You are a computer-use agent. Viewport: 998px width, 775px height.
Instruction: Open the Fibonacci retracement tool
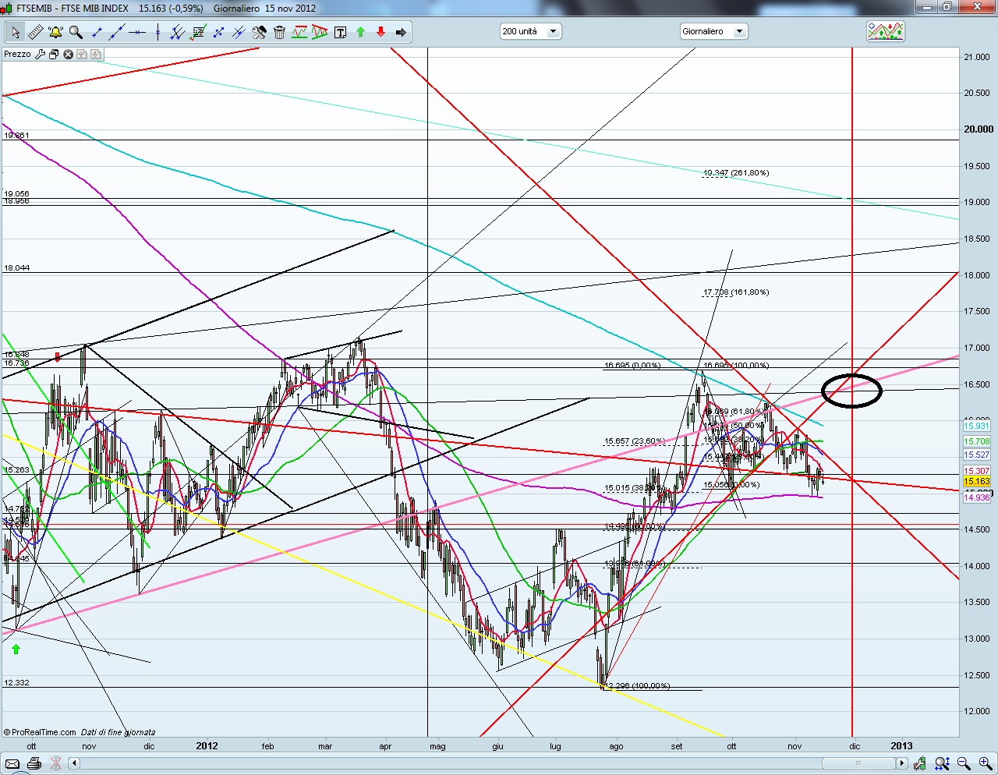point(199,32)
